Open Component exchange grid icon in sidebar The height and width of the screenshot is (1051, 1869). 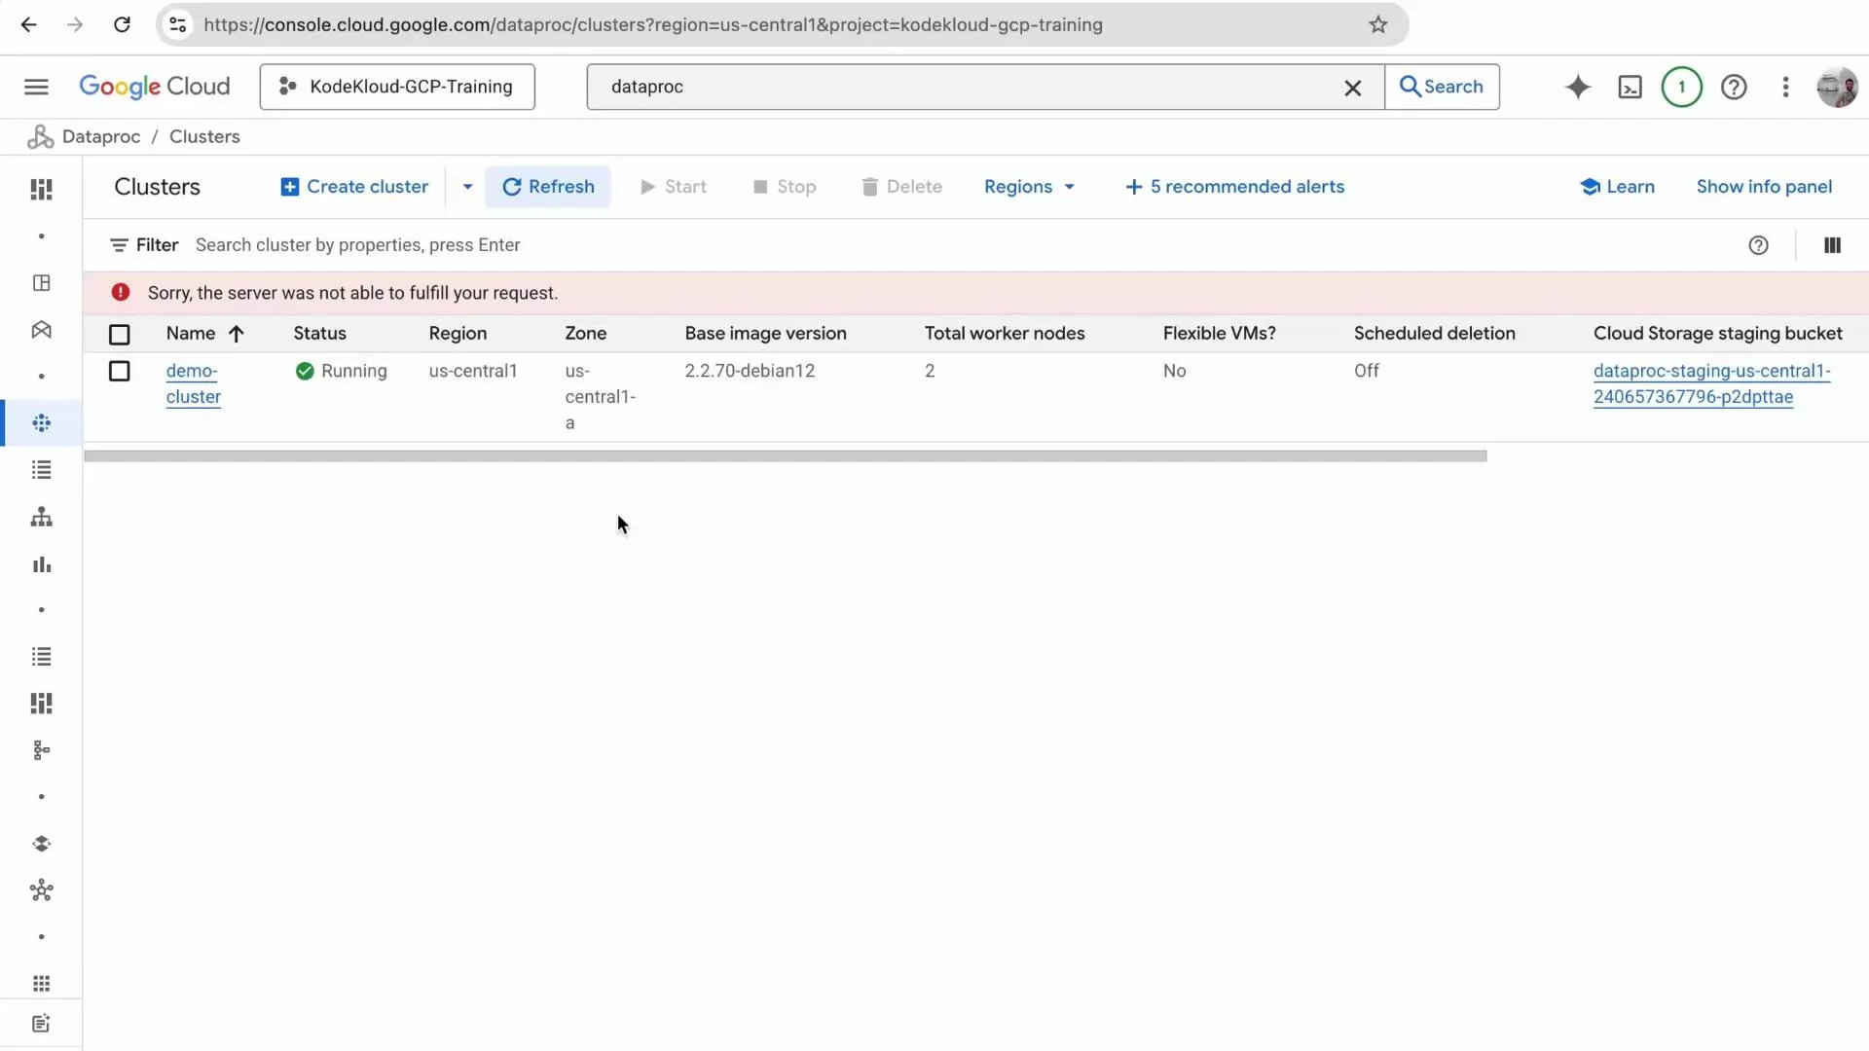point(41,984)
